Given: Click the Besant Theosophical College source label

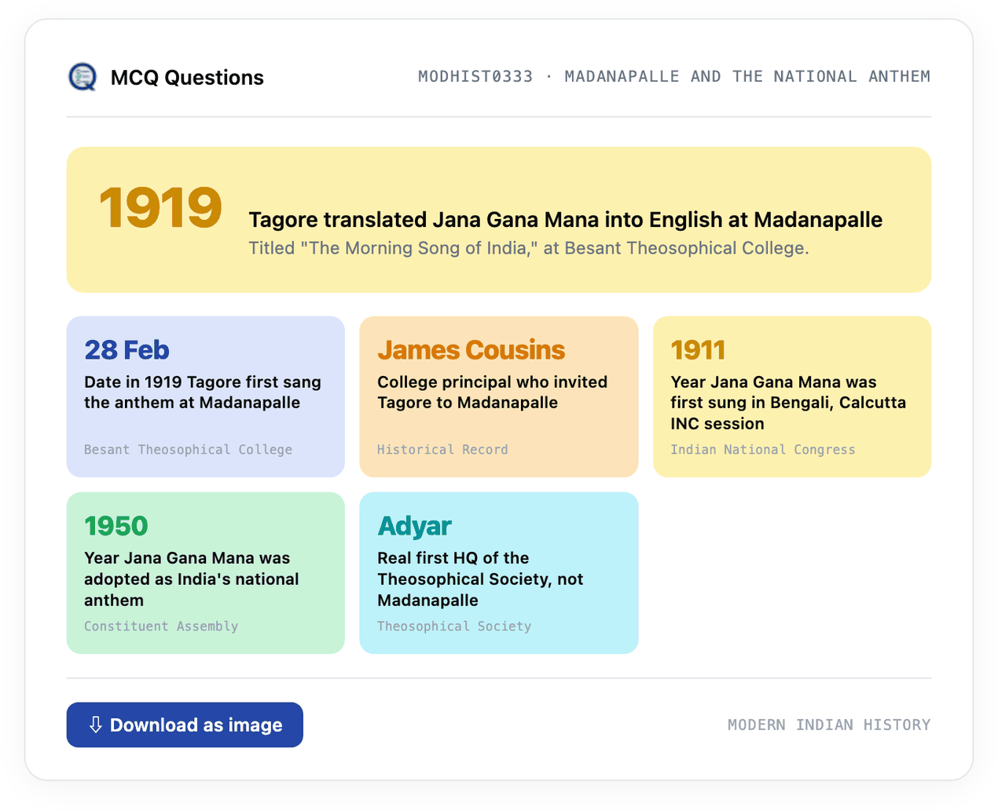Looking at the screenshot, I should (x=189, y=449).
